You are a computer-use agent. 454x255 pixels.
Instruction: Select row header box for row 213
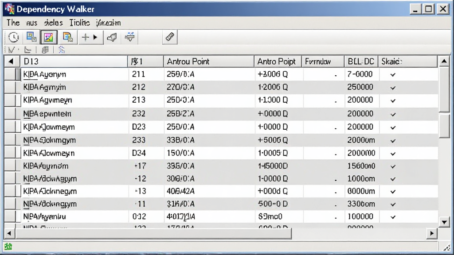coord(12,100)
